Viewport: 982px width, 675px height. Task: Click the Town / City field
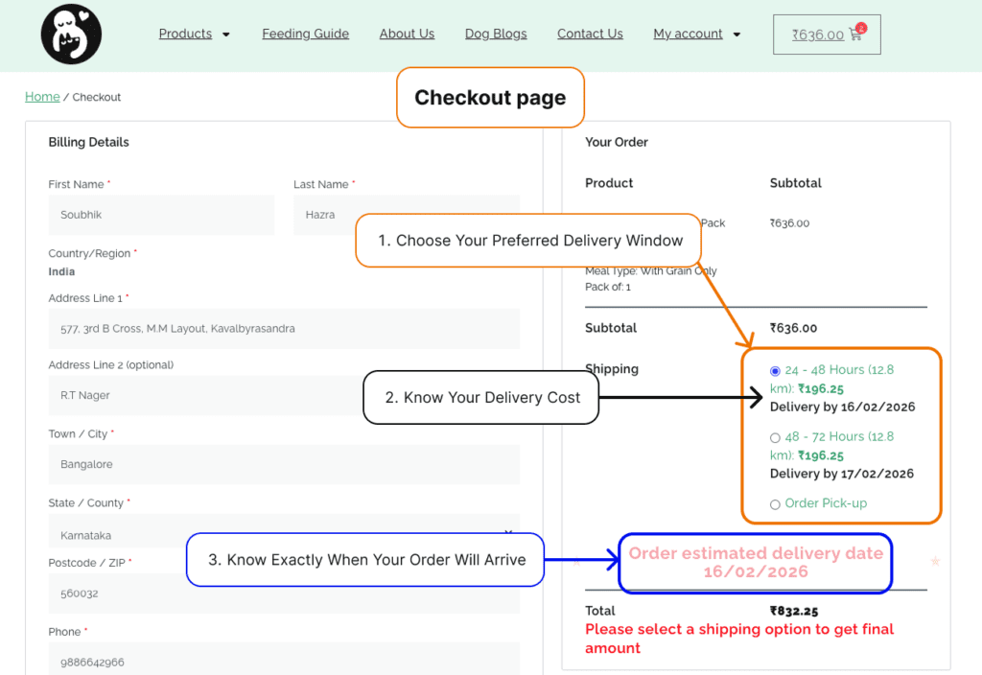pyautogui.click(x=284, y=464)
